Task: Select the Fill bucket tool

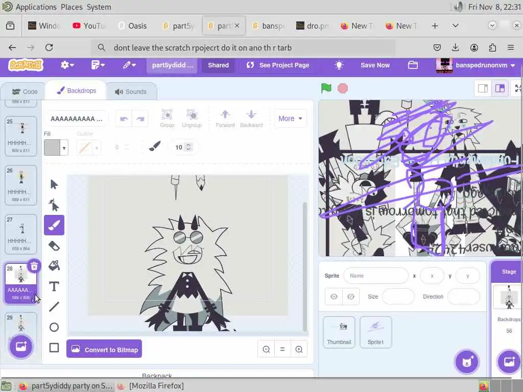Action: click(54, 265)
